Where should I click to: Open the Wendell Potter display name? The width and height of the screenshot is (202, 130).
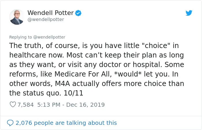(50, 13)
